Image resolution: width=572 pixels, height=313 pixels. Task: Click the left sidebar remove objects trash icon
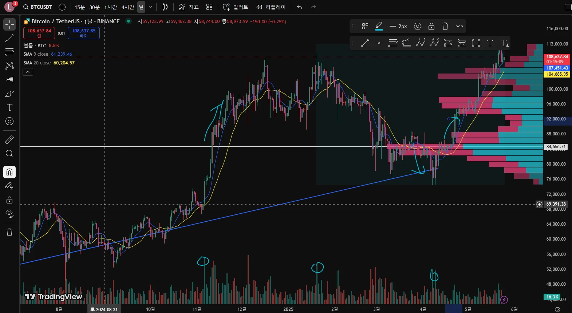click(9, 232)
